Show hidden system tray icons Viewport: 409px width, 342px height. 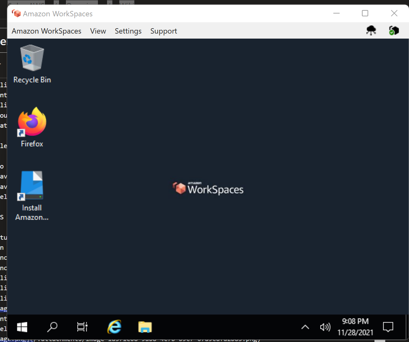coord(305,327)
